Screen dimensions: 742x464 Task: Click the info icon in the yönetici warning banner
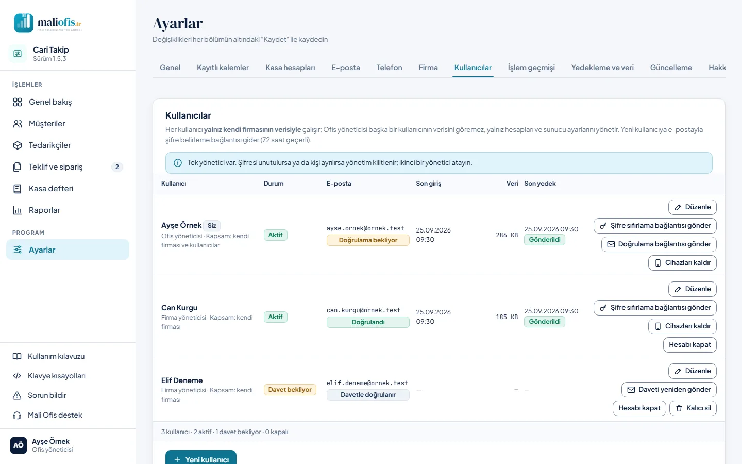click(178, 163)
